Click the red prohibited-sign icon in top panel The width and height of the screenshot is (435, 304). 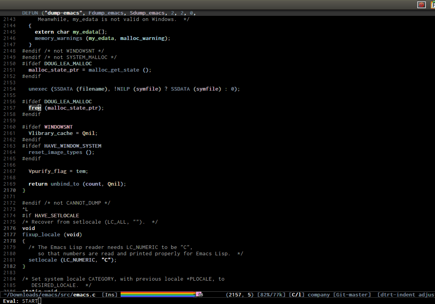click(422, 5)
